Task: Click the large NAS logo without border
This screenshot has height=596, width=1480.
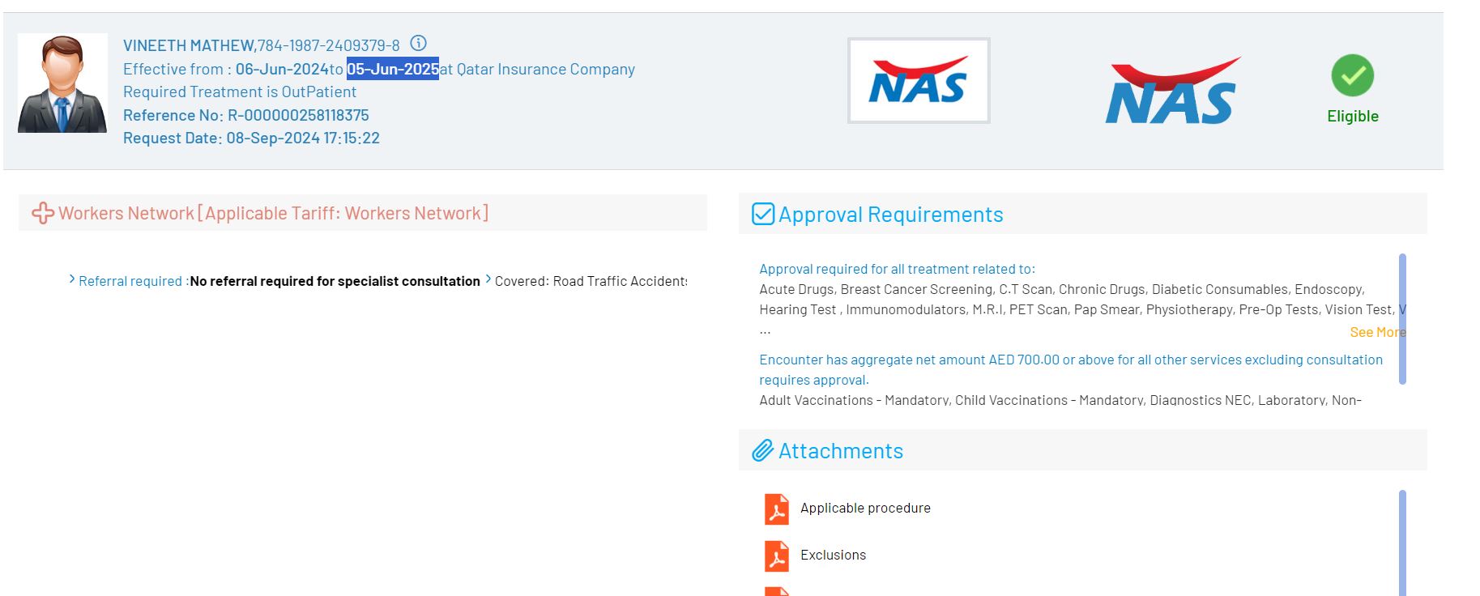Action: coord(1171,92)
